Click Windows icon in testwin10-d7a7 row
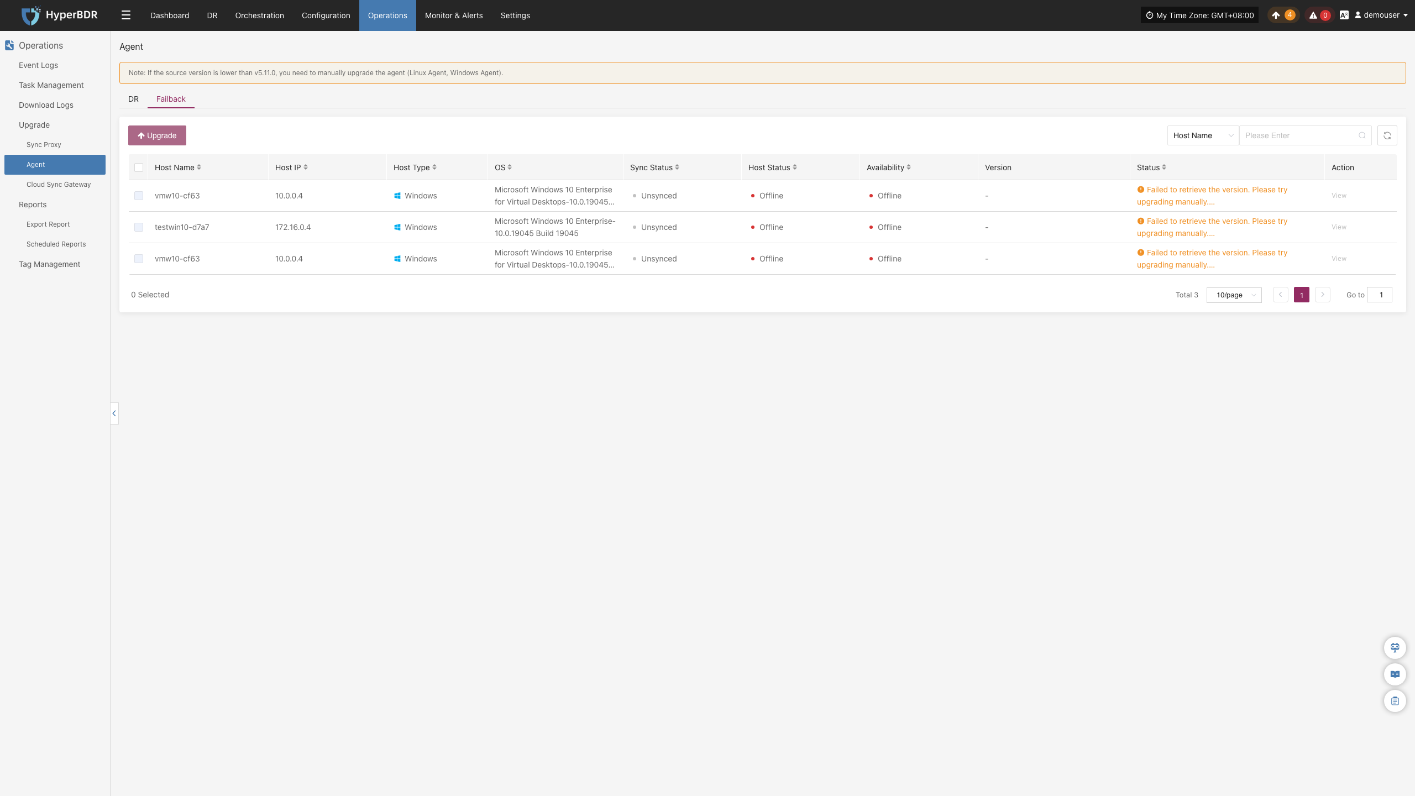 click(x=397, y=227)
